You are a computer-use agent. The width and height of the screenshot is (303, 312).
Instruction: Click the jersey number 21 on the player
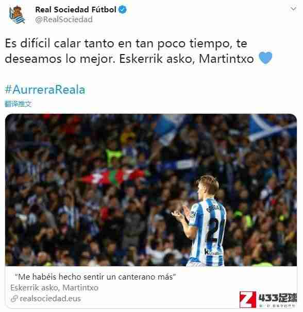click(215, 231)
